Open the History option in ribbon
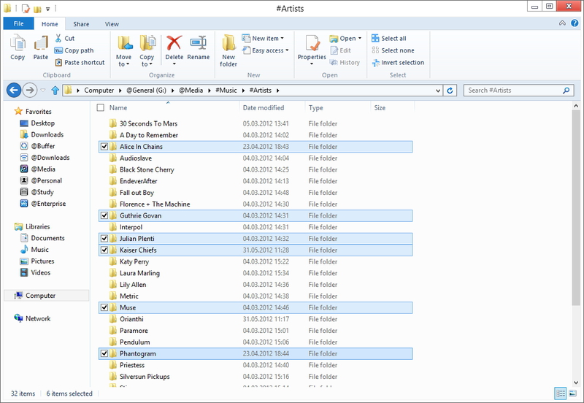Viewport: 584px width, 403px height. pos(345,63)
